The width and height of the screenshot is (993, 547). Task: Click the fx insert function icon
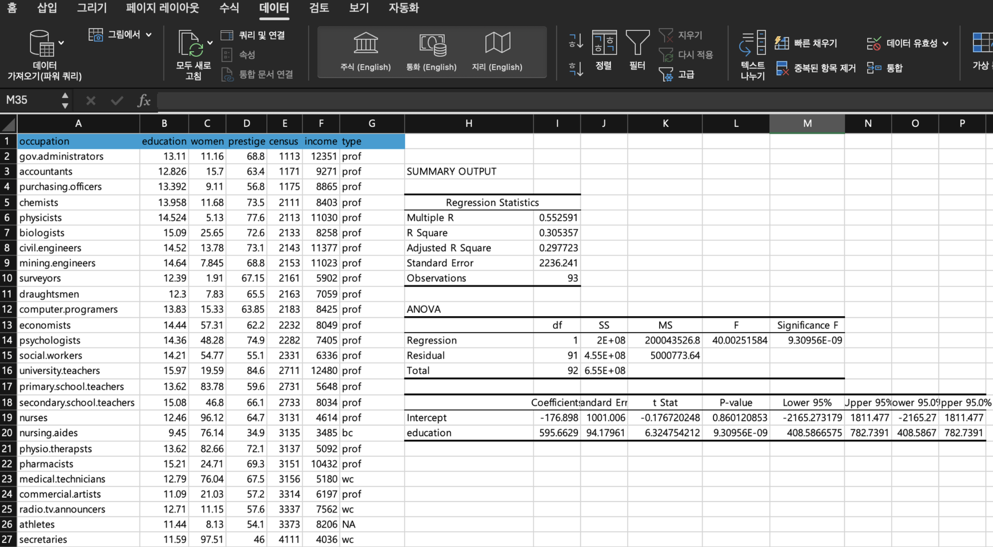coord(144,100)
